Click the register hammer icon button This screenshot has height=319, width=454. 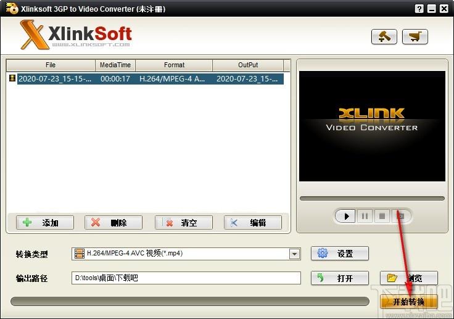coord(384,37)
